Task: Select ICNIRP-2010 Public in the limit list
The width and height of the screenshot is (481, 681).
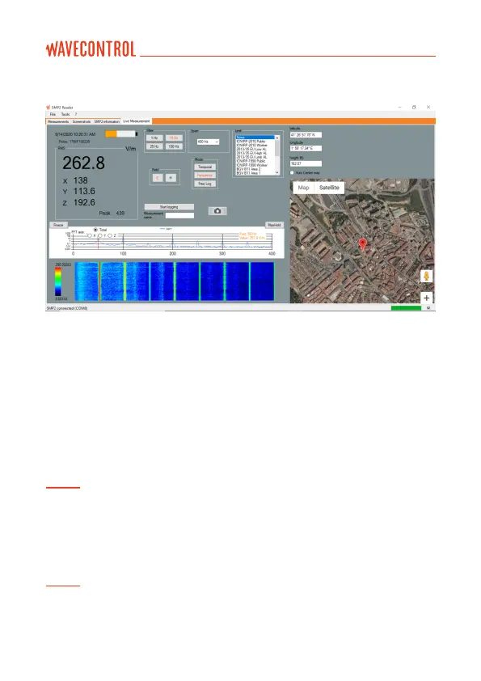Action: (x=251, y=142)
